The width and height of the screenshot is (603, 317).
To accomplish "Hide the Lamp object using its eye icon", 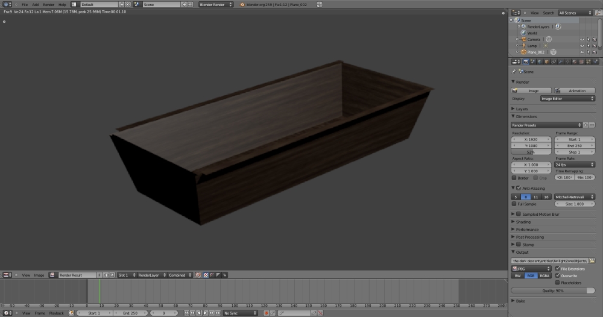I will point(582,46).
